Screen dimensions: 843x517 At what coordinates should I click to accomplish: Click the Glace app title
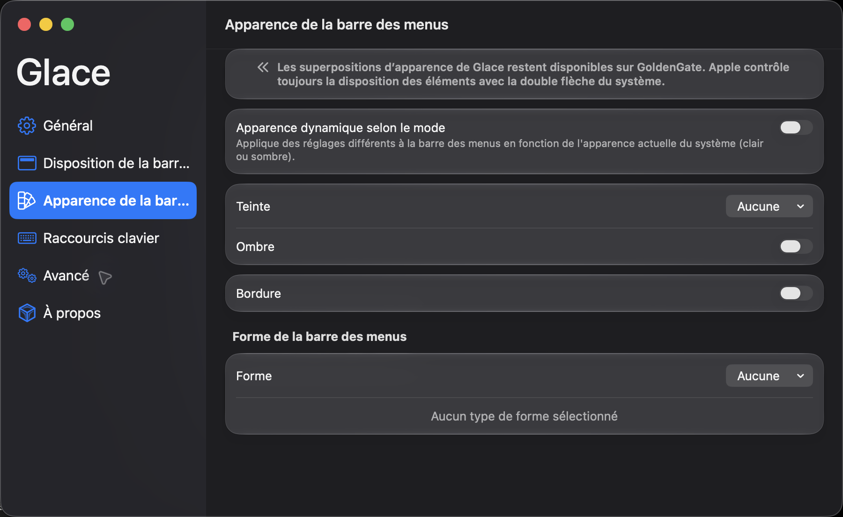coord(63,73)
